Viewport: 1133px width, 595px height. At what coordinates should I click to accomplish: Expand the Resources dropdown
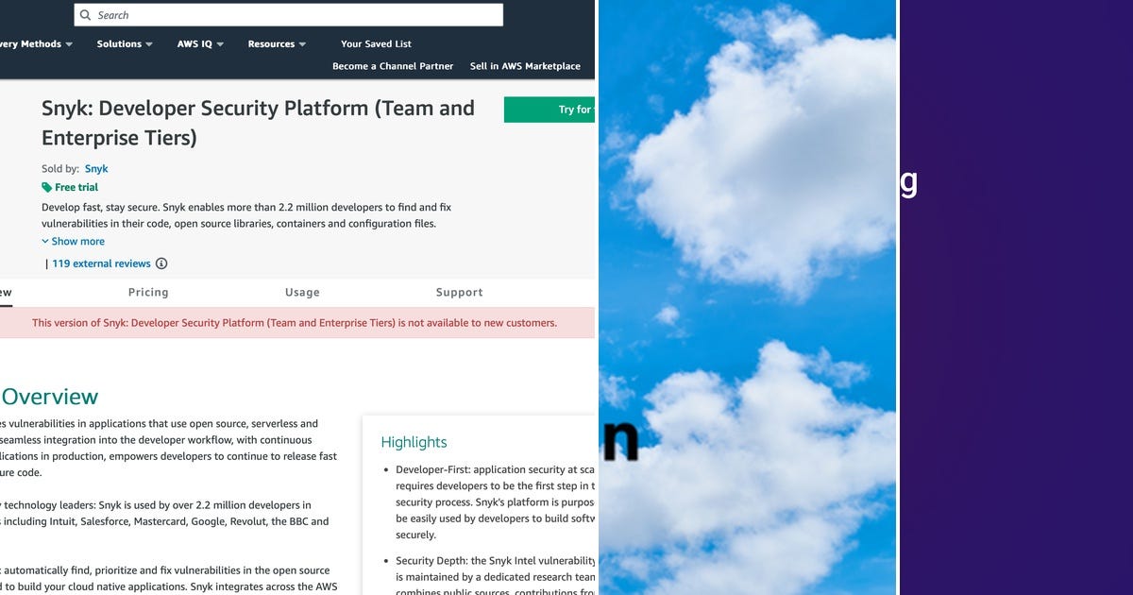(276, 43)
